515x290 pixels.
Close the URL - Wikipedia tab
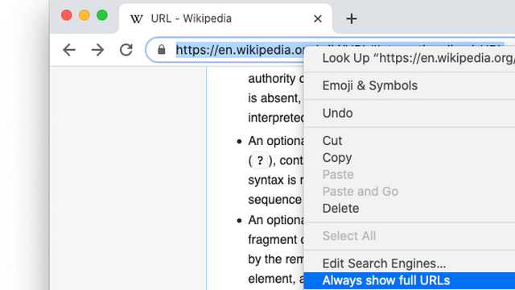point(318,19)
